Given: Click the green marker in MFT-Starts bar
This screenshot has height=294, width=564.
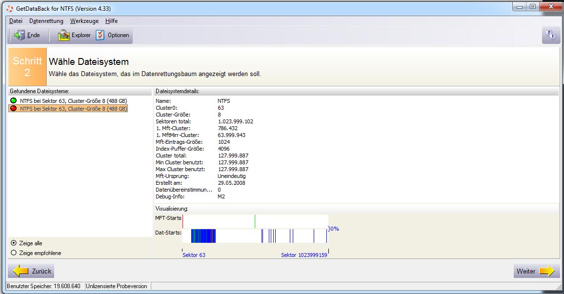Looking at the screenshot, I should 255,221.
